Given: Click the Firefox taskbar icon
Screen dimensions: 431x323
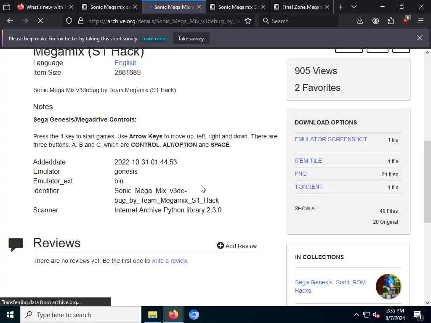Looking at the screenshot, I should [x=173, y=315].
